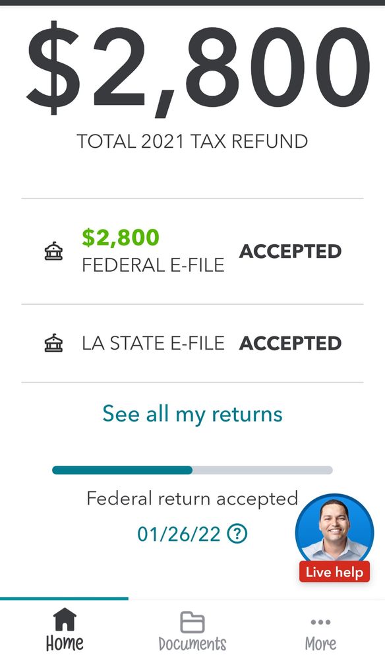Open See all my returns link
The width and height of the screenshot is (385, 659).
(192, 414)
